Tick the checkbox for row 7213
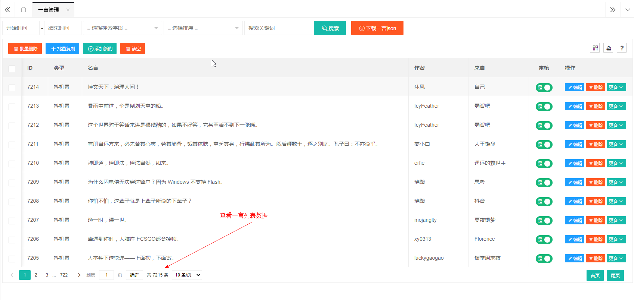The image size is (634, 300). click(12, 107)
